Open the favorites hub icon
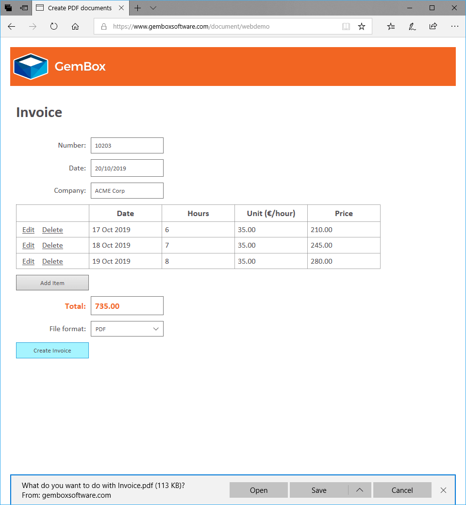 pos(391,27)
